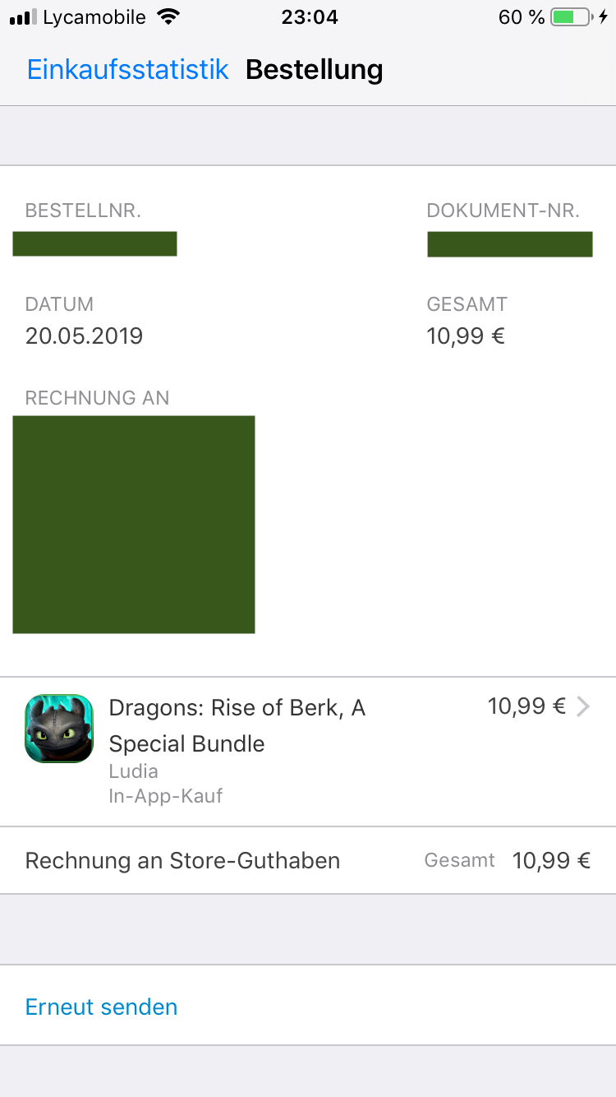Tap the charging bolt indicator
Viewport: 616px width, 1097px height.
(x=604, y=17)
